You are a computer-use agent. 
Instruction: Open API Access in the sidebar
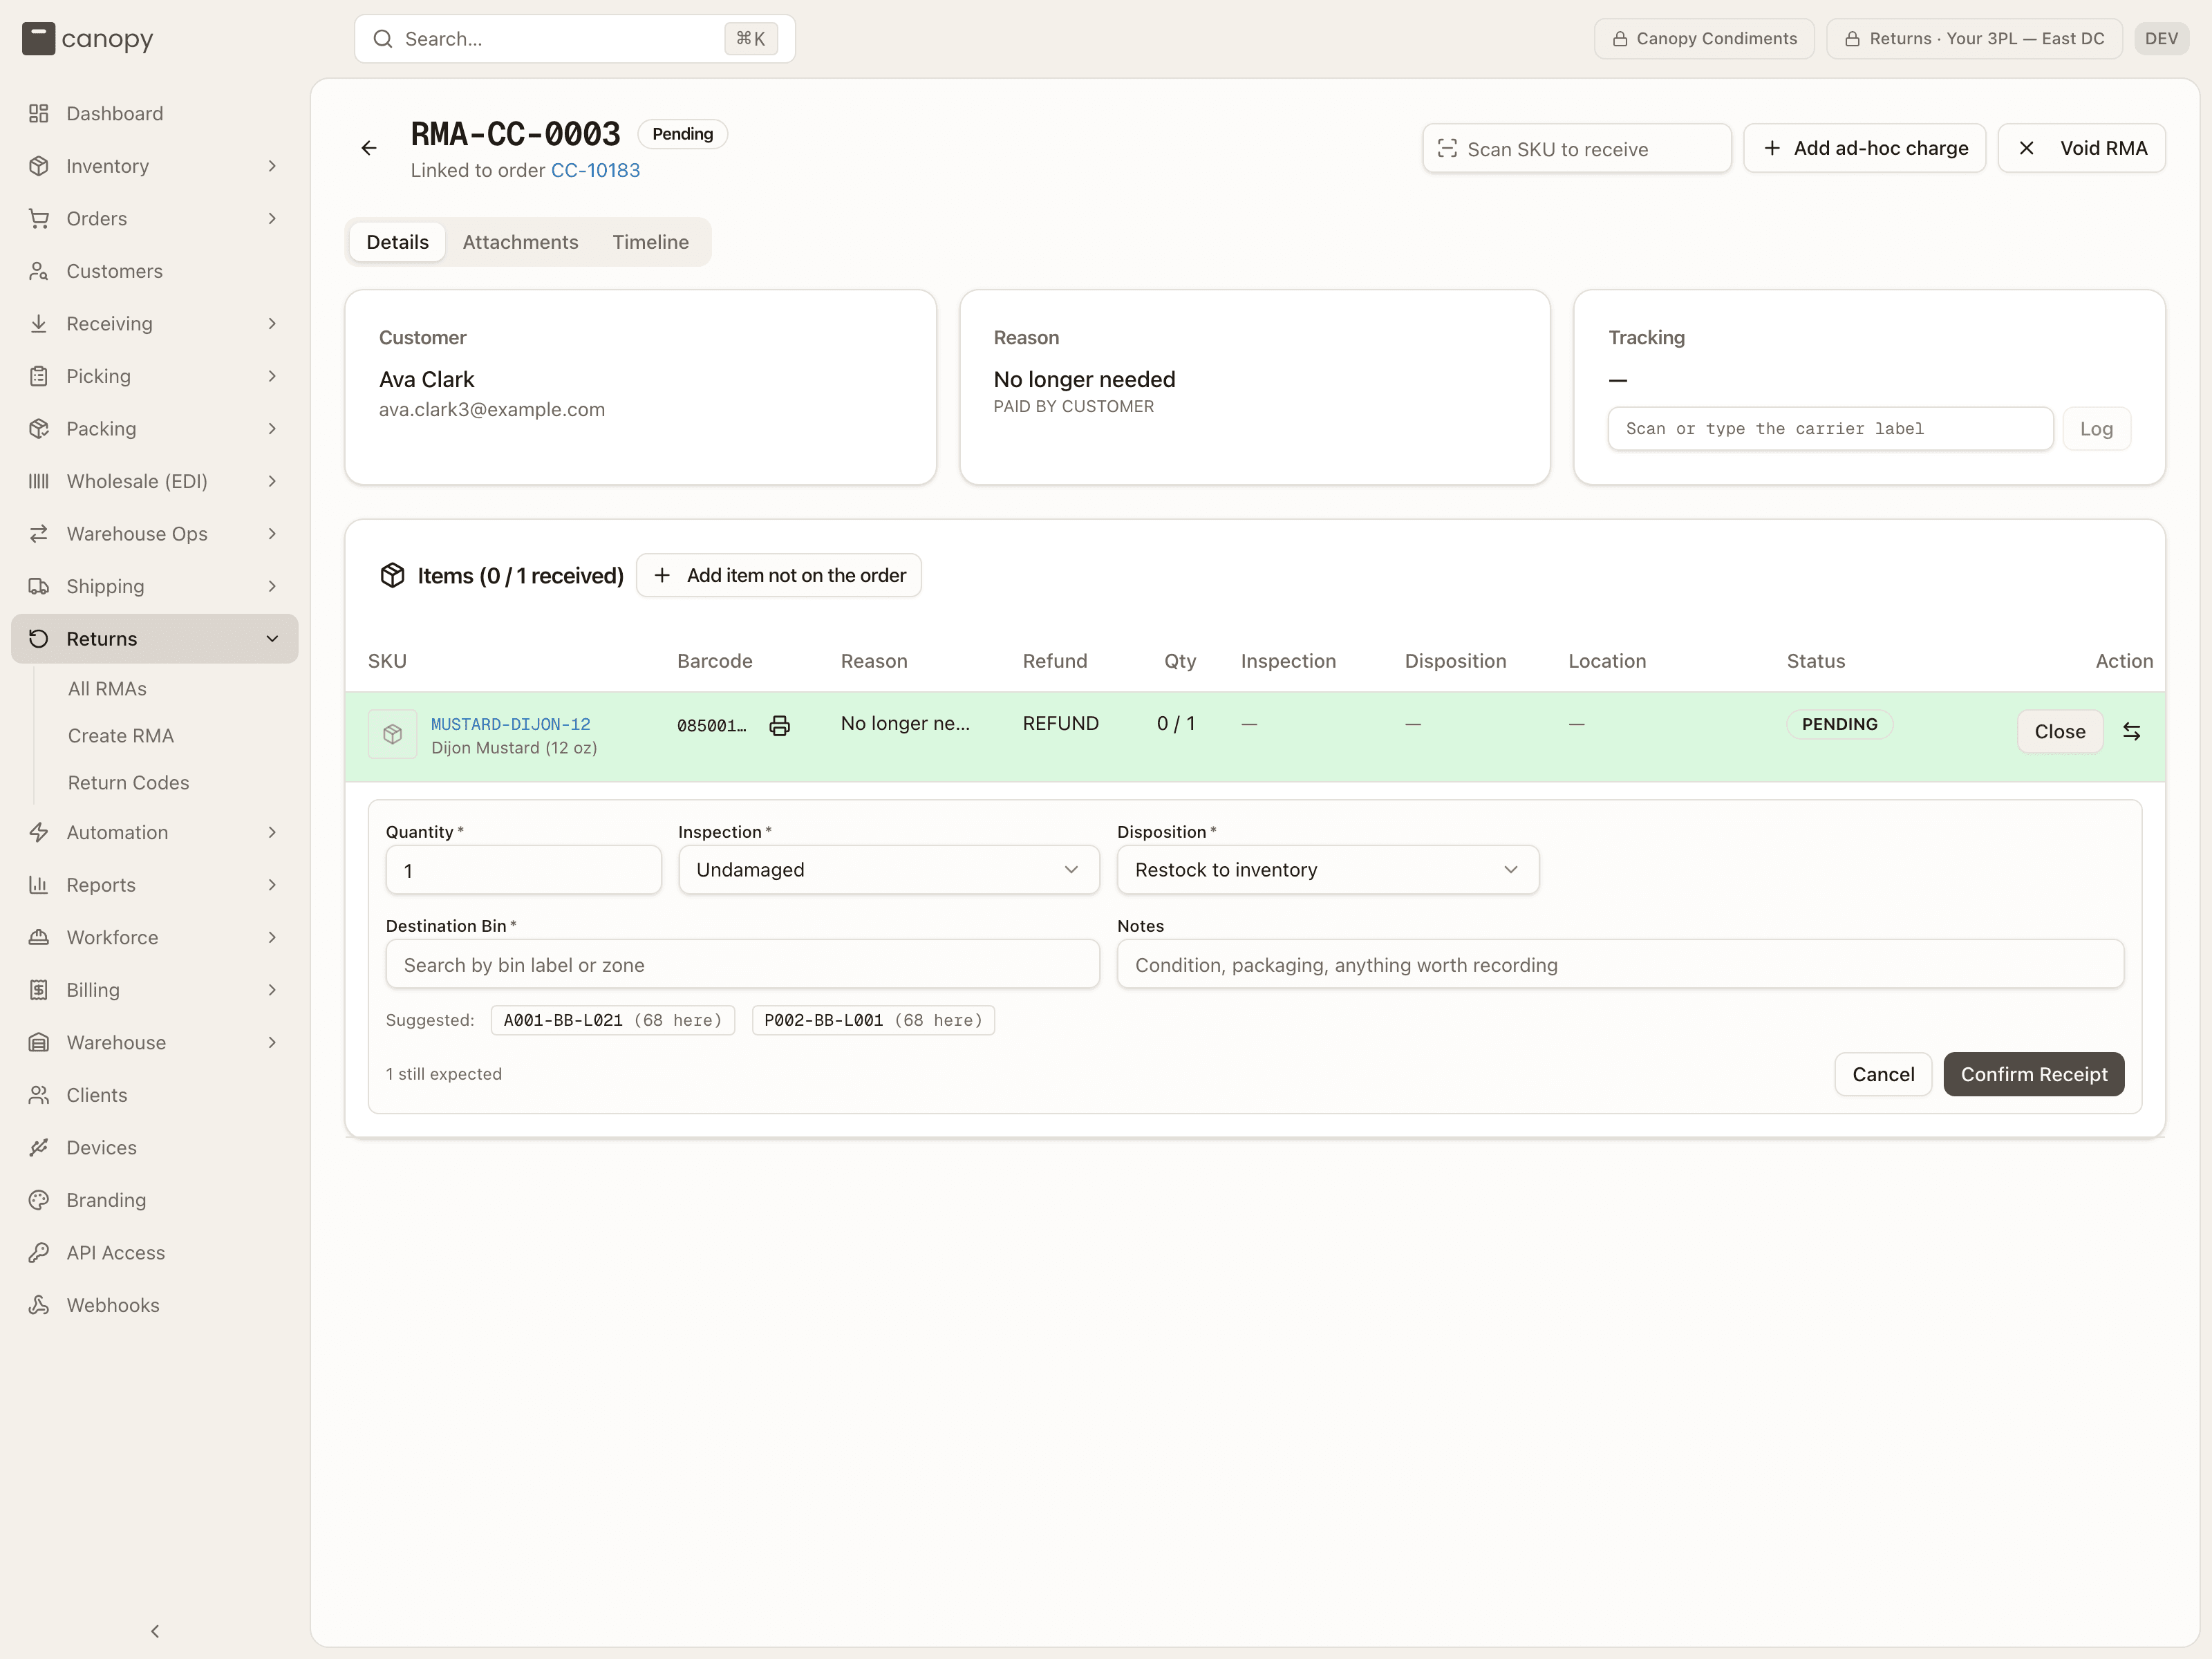155,1252
